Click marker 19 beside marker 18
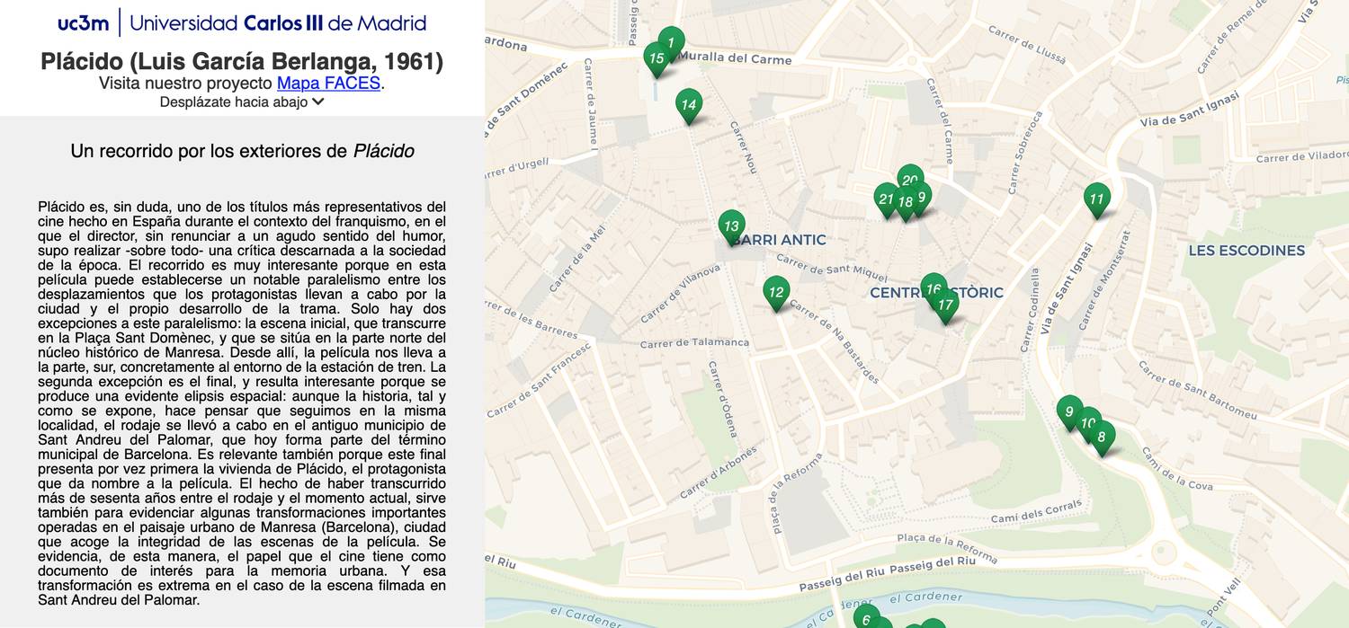This screenshot has width=1349, height=628. [x=921, y=198]
